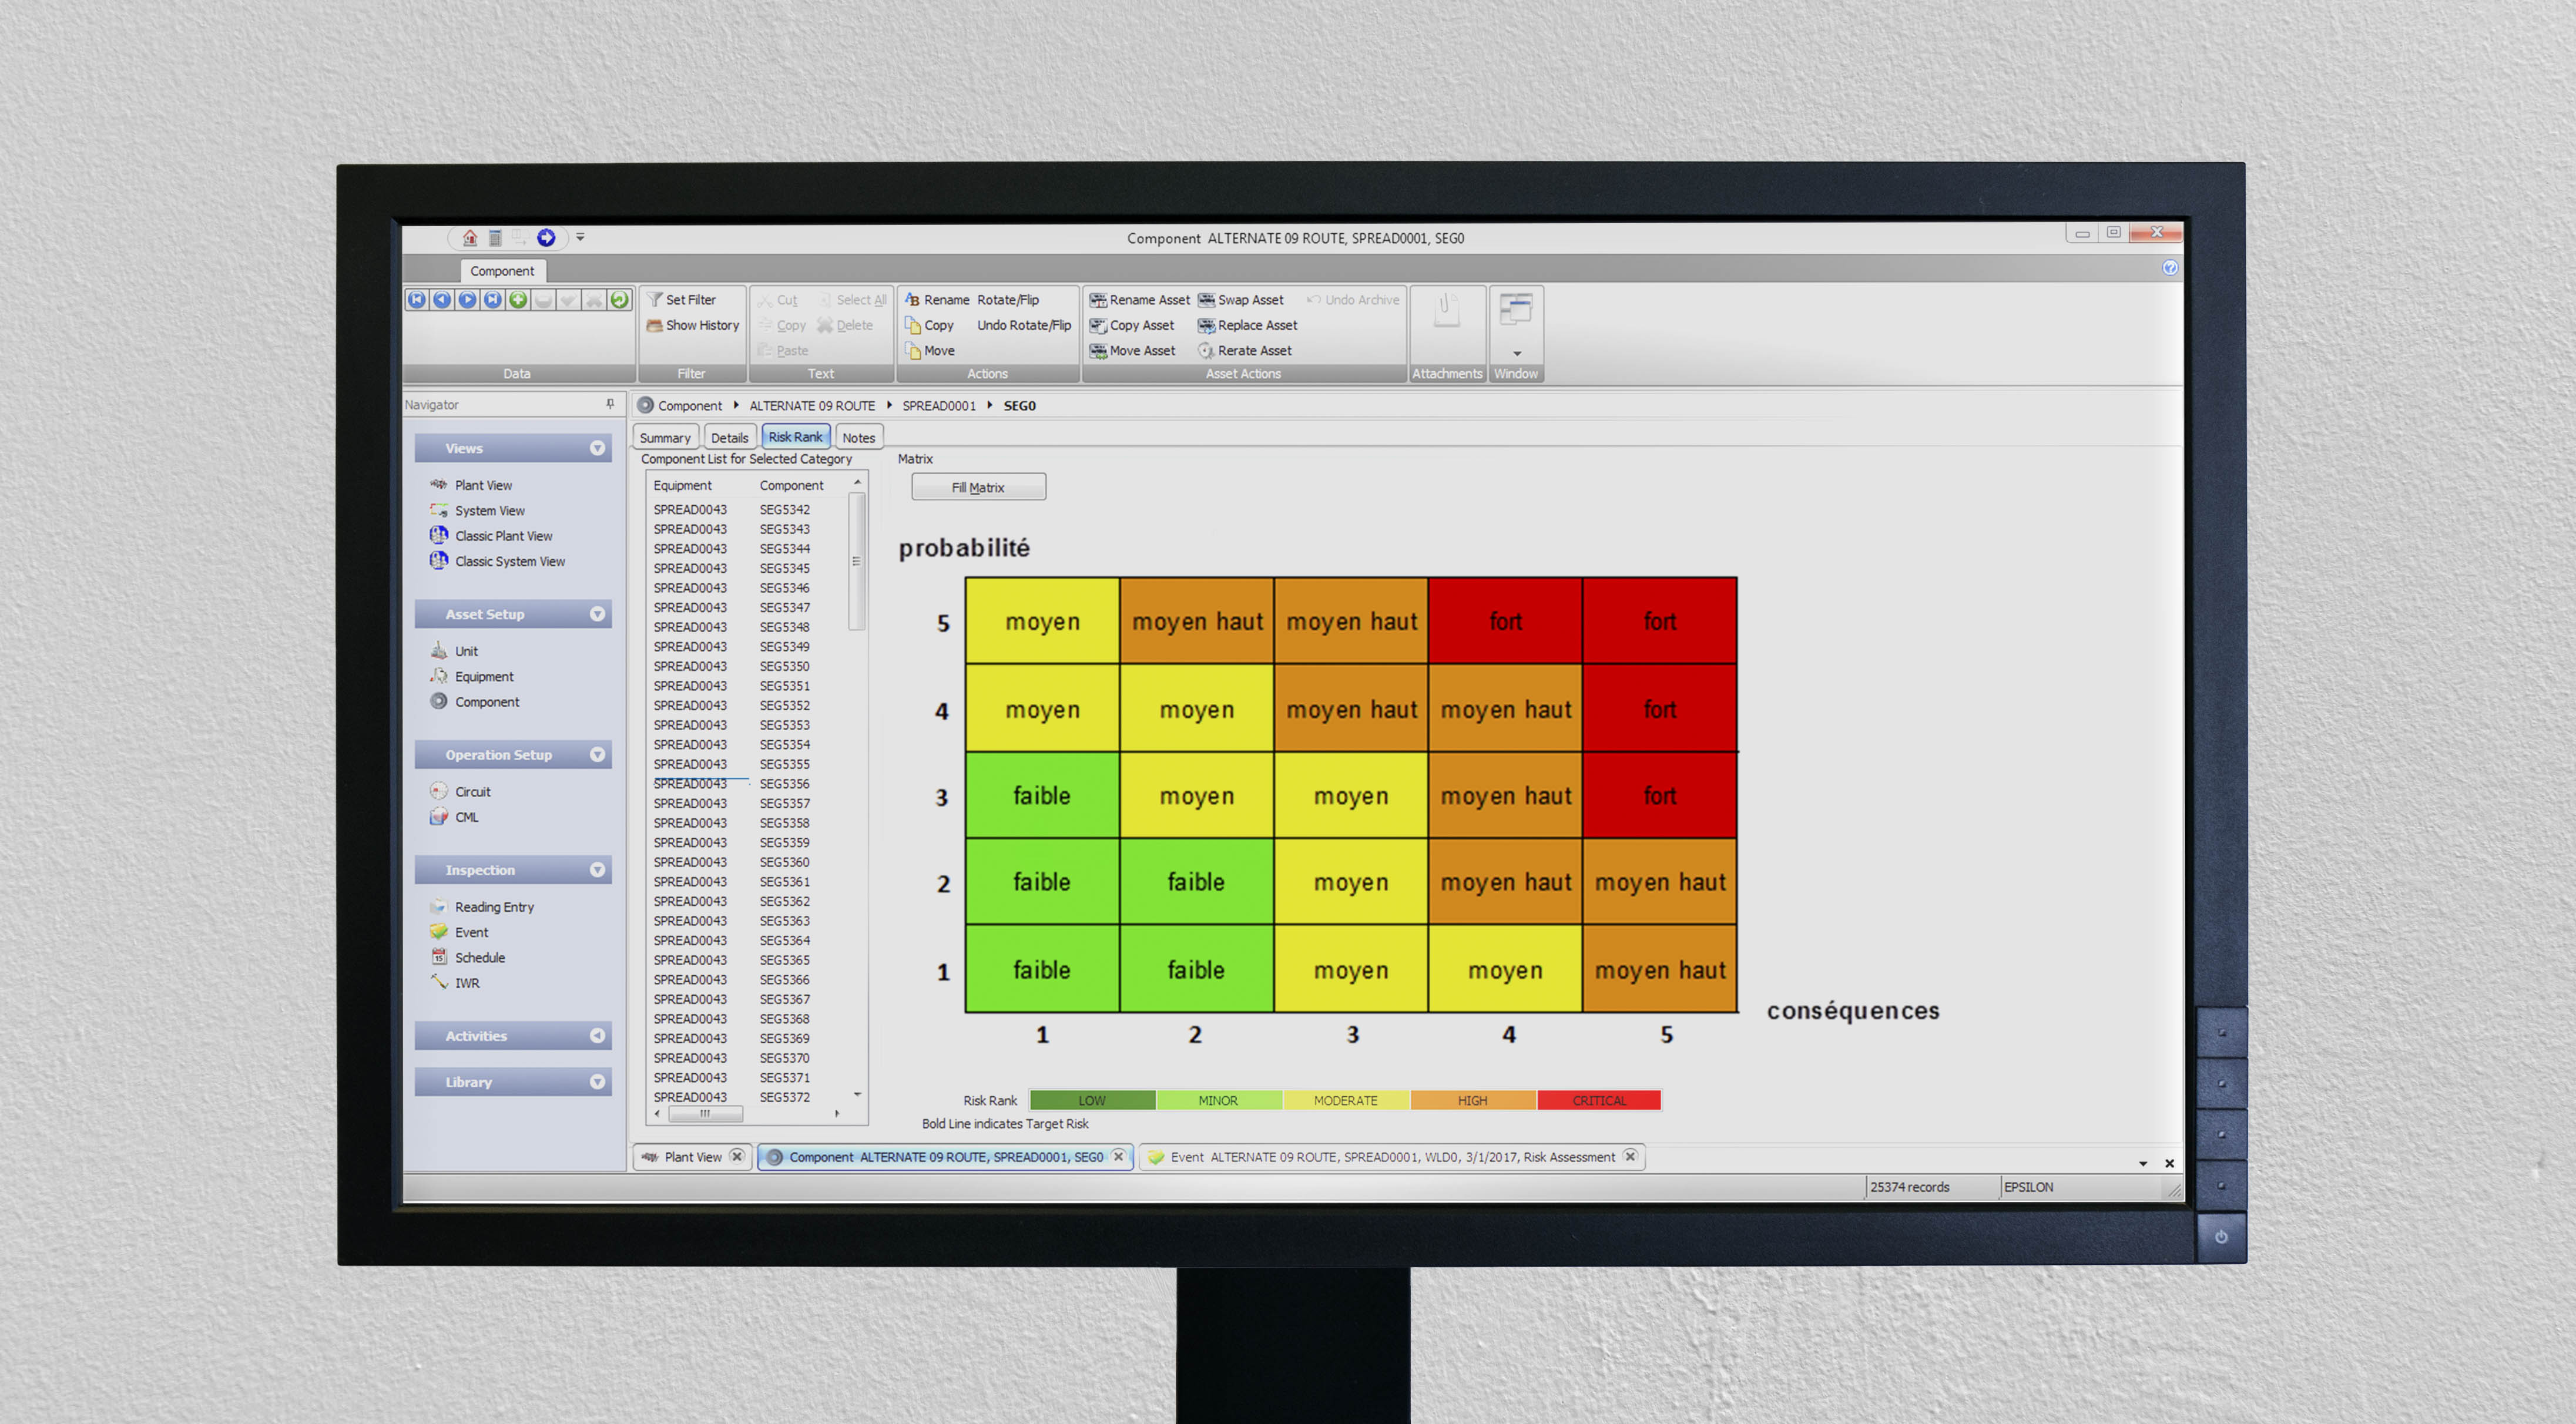2576x1424 pixels.
Task: Collapse the Views navigator section
Action: 597,448
